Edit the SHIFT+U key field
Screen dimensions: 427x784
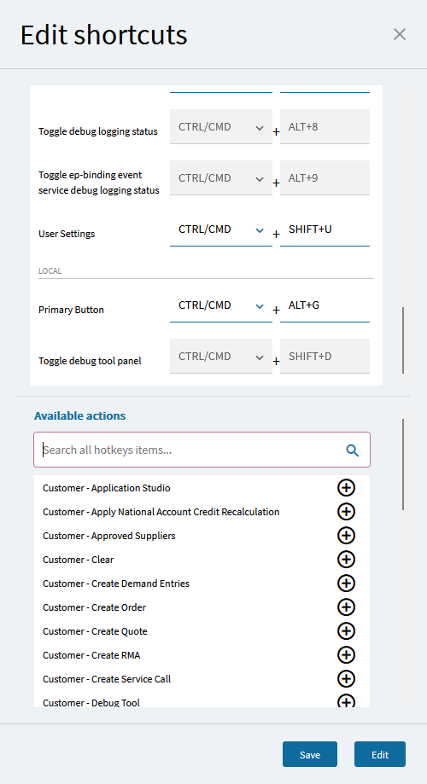pyautogui.click(x=325, y=229)
